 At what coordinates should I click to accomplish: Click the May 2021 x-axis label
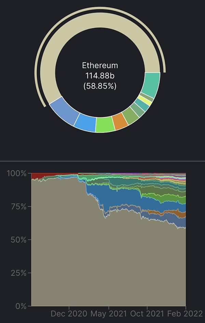click(109, 314)
